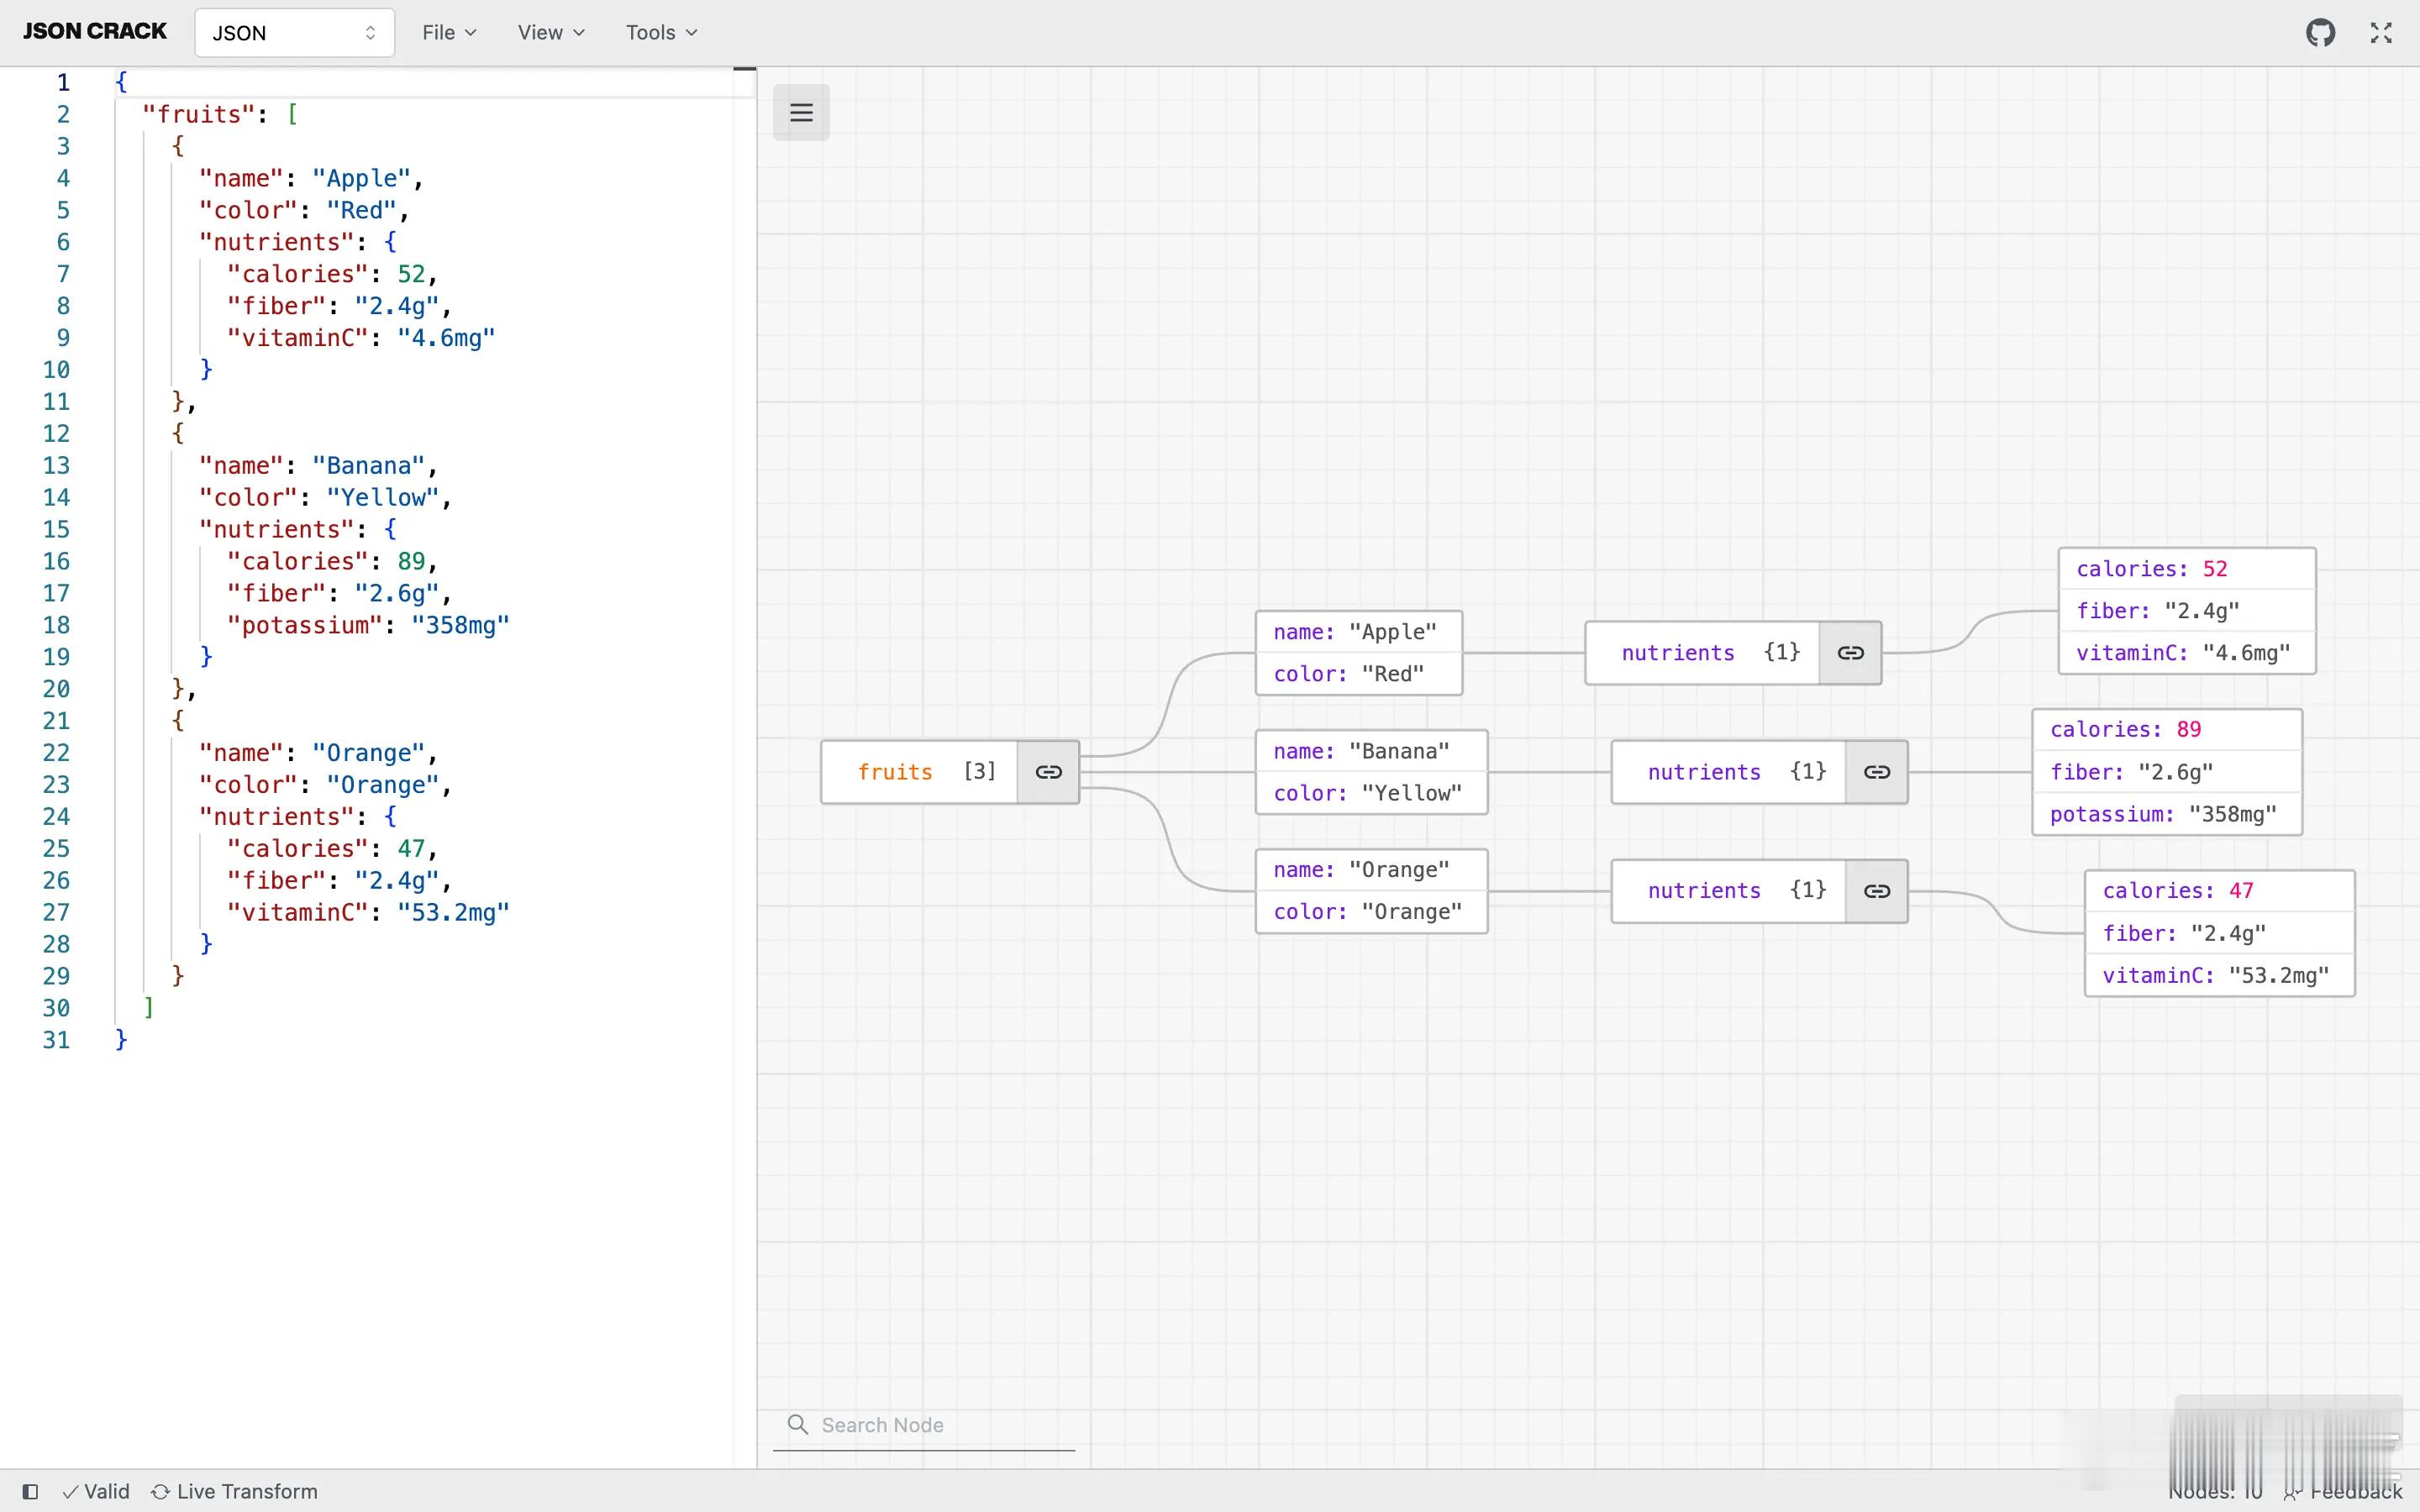
Task: Click the vitaminC: "53.2mg" node row
Action: coord(2219,975)
